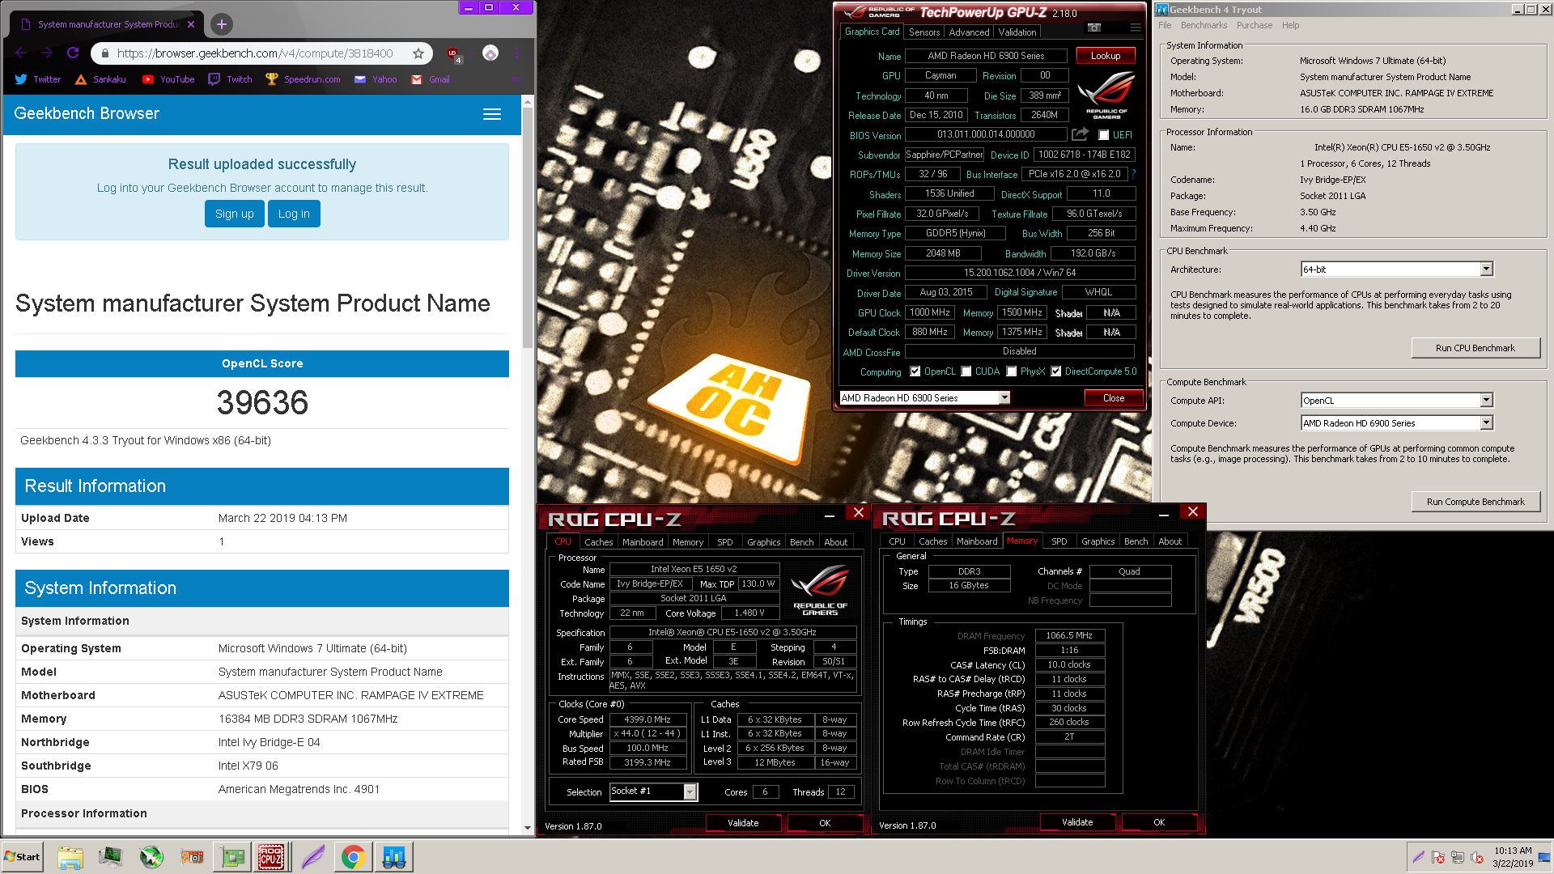Open the Windows Start button

click(23, 857)
